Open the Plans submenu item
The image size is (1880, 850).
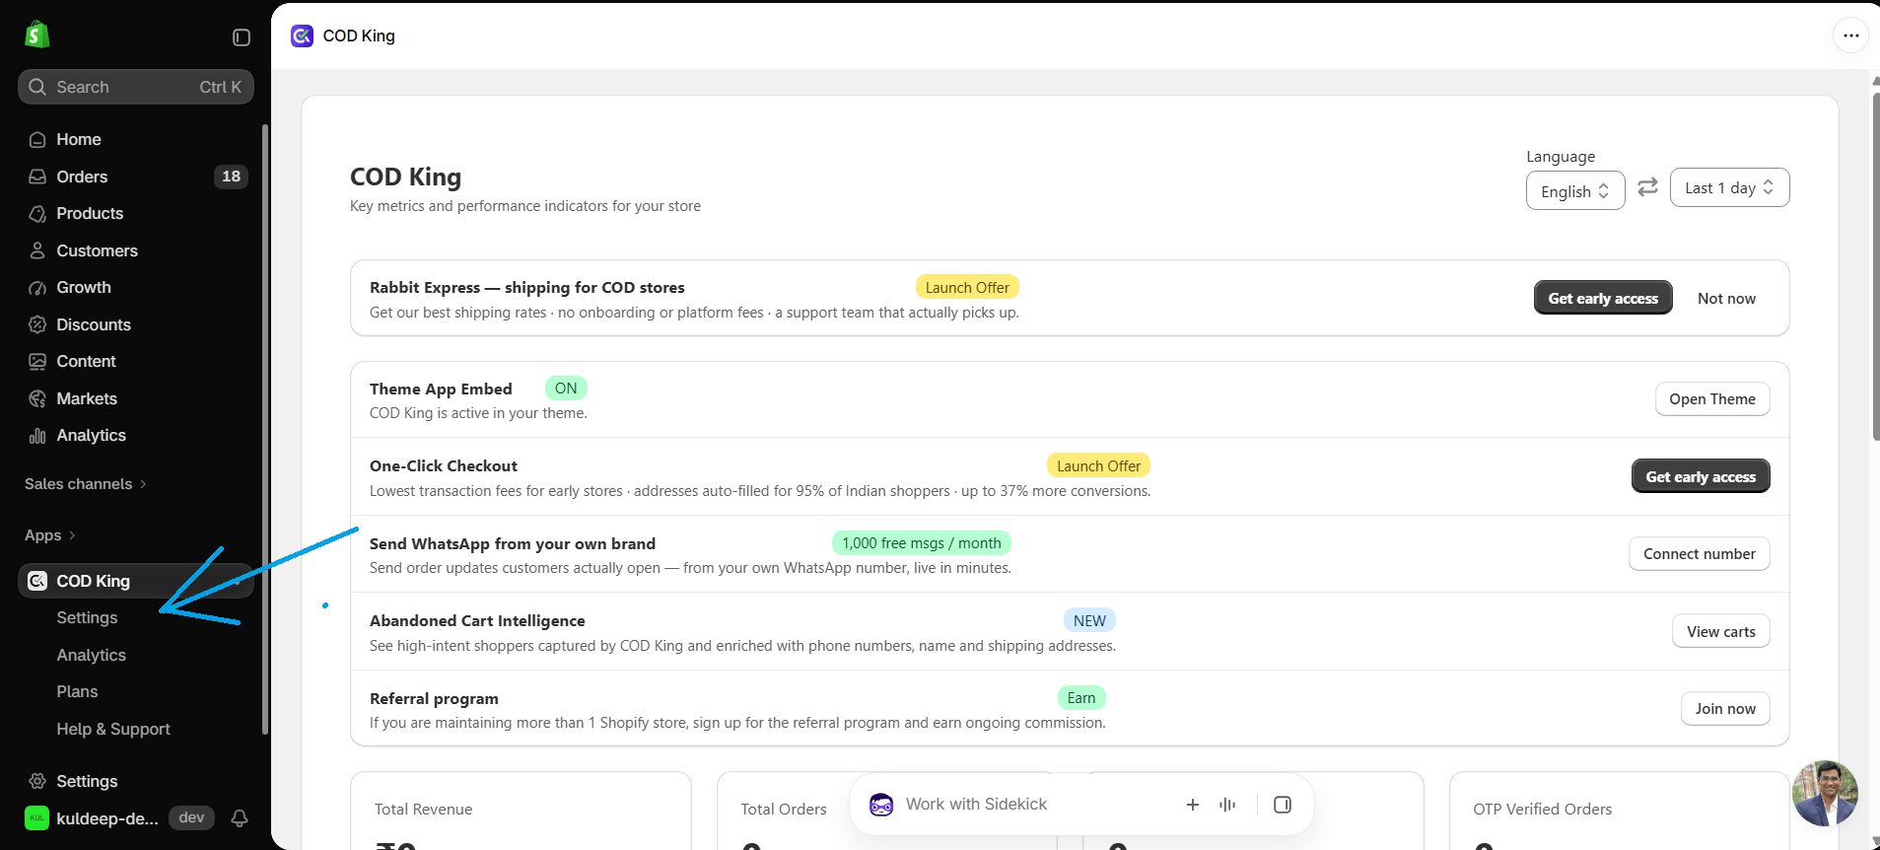point(77,692)
